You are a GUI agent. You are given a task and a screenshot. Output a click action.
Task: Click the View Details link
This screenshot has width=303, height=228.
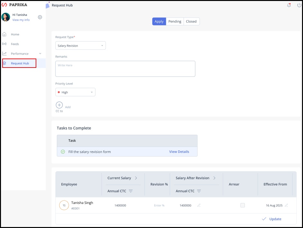[x=179, y=152]
